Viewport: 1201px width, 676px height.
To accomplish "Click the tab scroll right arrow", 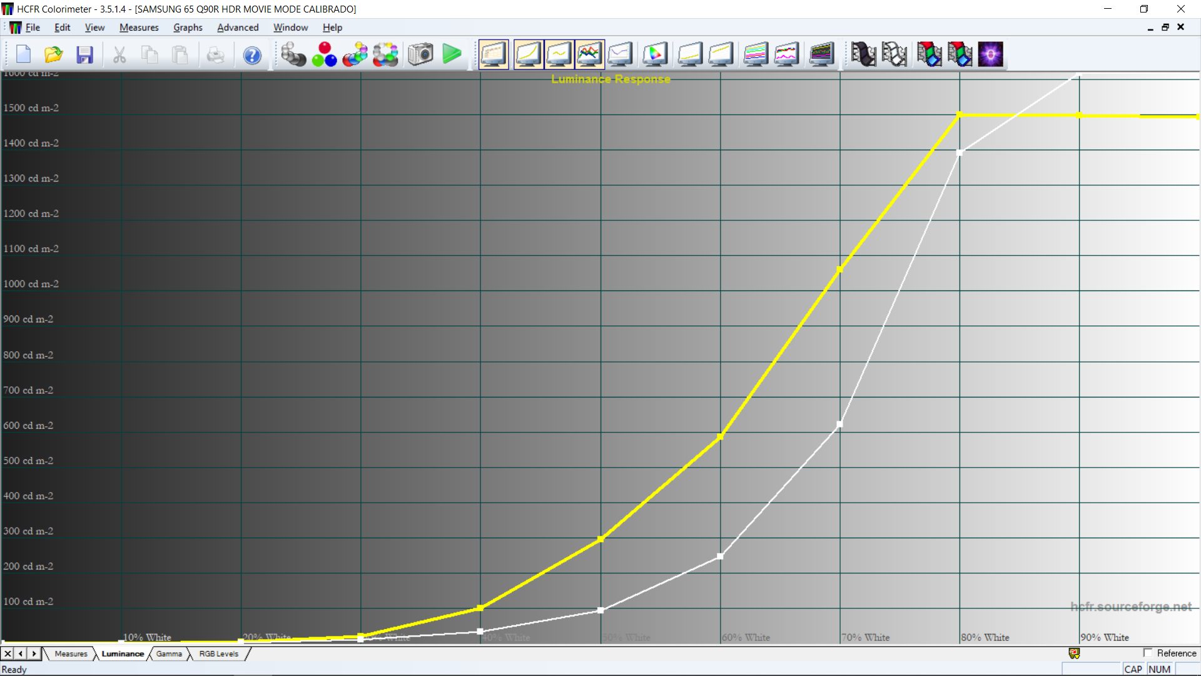I will click(34, 653).
